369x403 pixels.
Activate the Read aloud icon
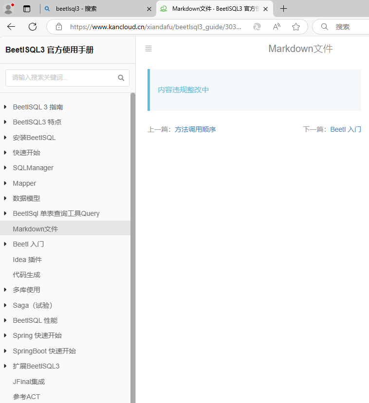tap(277, 26)
